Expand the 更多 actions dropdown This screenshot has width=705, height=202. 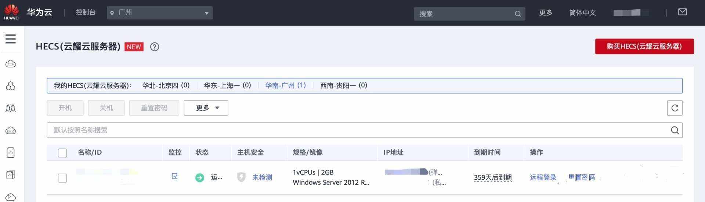click(x=206, y=108)
